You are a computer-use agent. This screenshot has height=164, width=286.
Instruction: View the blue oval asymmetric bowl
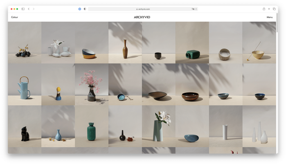tap(192, 126)
